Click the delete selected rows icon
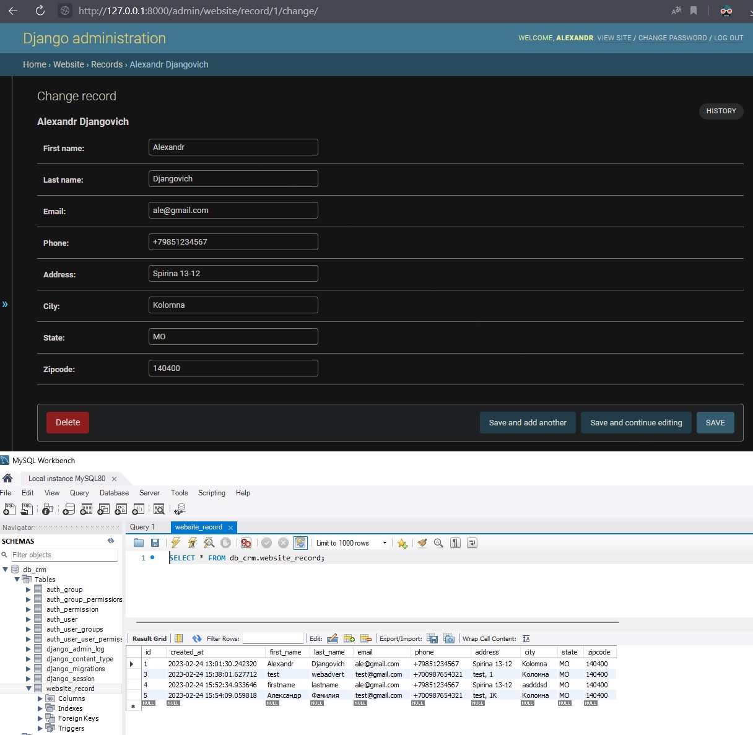This screenshot has width=753, height=735. (x=366, y=638)
